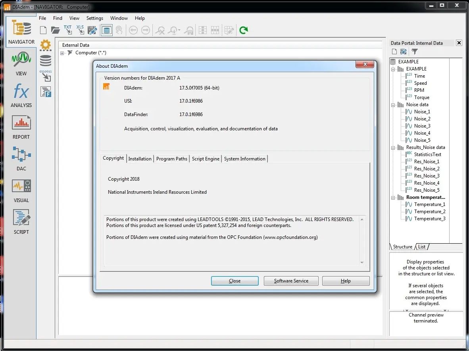Screen dimensions: 469x351
Task: Open the Settings menu
Action: pos(95,18)
